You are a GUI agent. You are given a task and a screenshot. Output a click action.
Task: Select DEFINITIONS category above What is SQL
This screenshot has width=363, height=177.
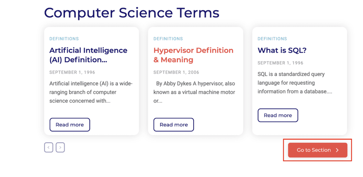point(272,39)
